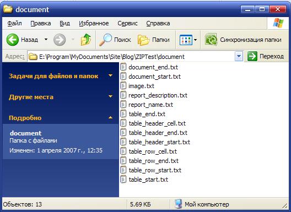This screenshot has width=291, height=212.
Task: Open Views button dropdown arrow
Action: (x=195, y=40)
